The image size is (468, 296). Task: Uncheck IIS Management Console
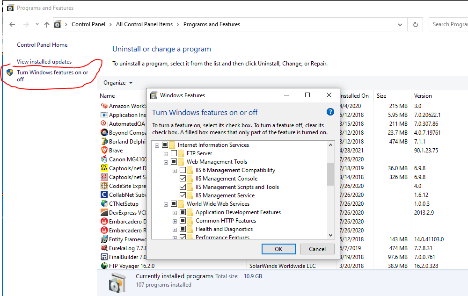coord(183,178)
